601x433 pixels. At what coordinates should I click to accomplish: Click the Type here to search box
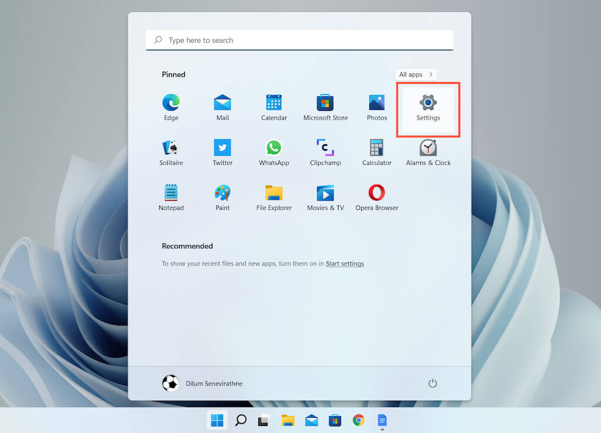point(299,40)
